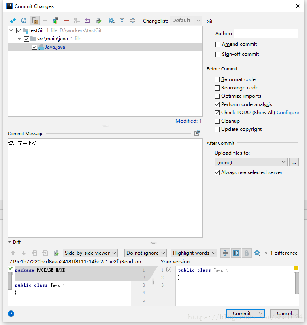The image size is (307, 325).
Task: Open the Do not ignore dropdown
Action: point(145,253)
